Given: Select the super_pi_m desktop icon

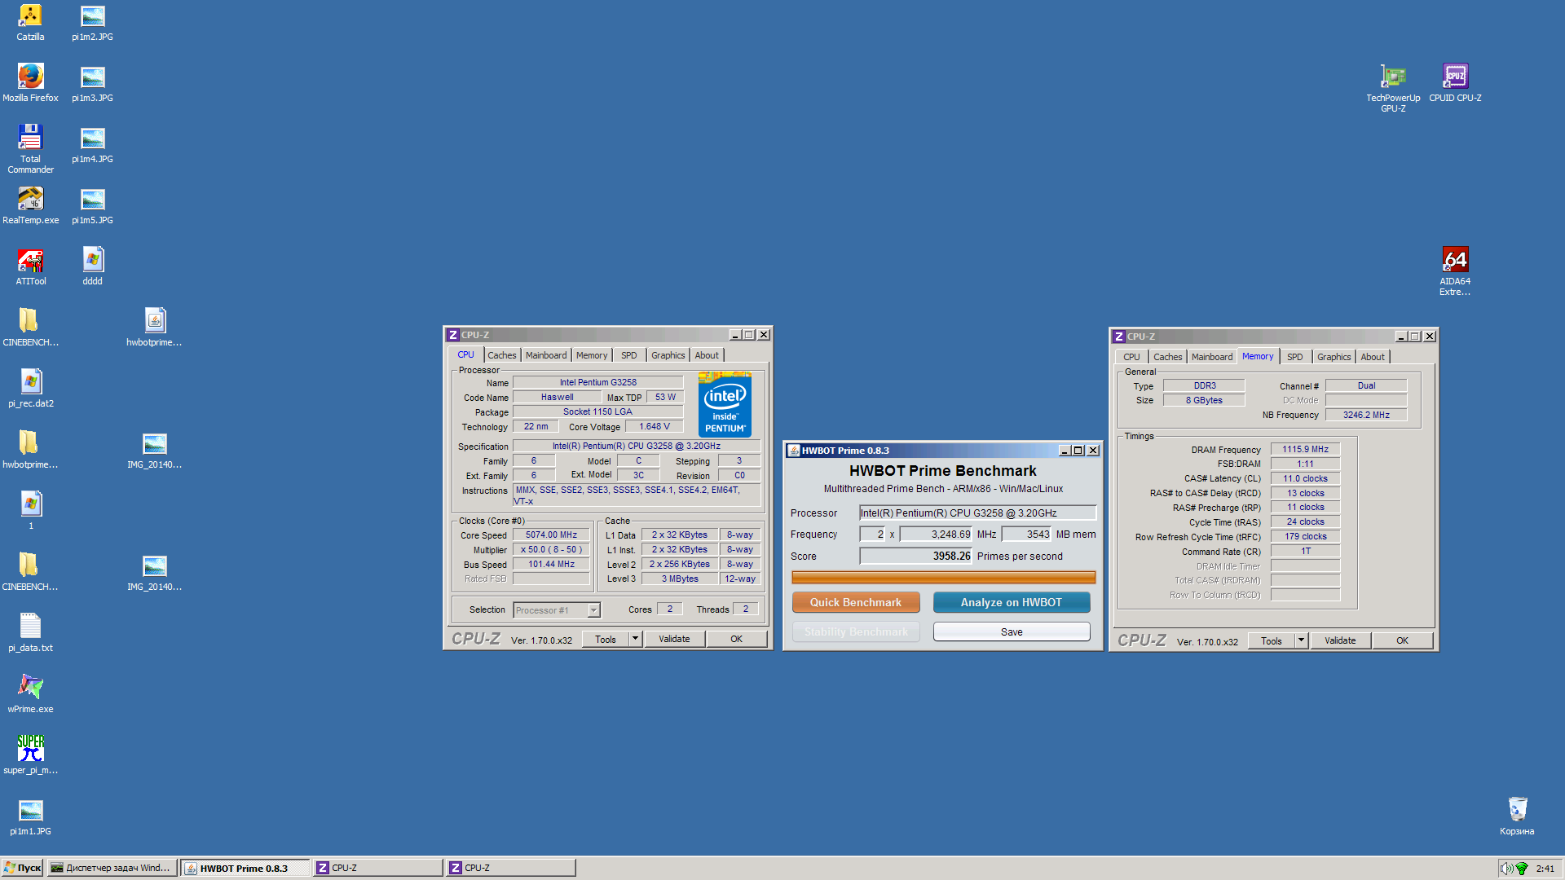Looking at the screenshot, I should pos(30,755).
